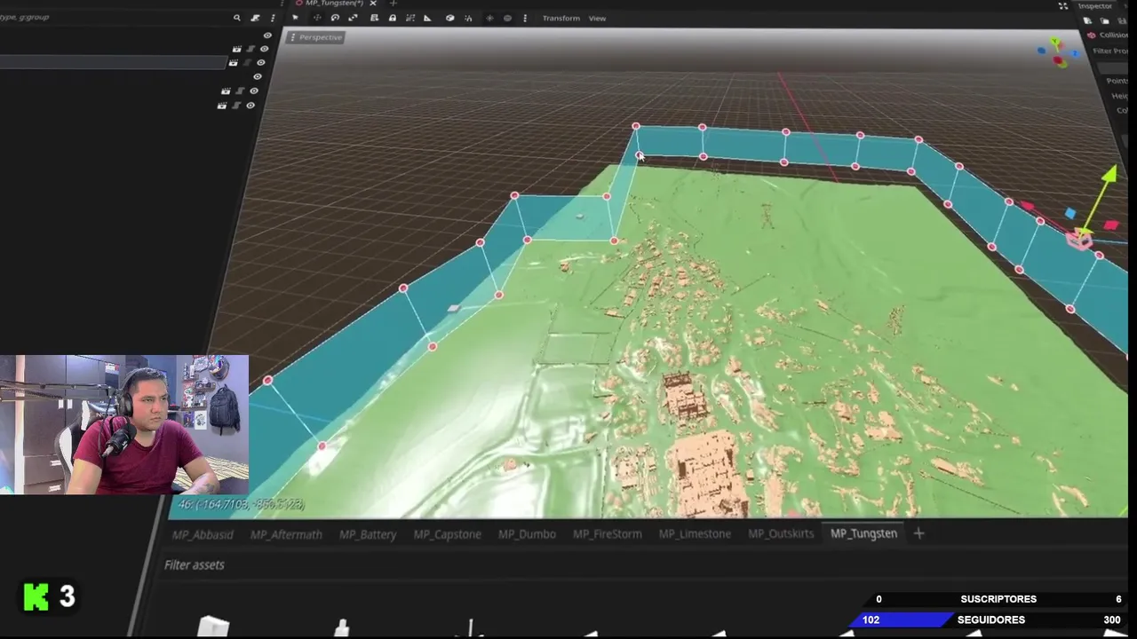This screenshot has width=1137, height=639.
Task: Click the coordinates readout starting with 46:
Action: point(241,504)
